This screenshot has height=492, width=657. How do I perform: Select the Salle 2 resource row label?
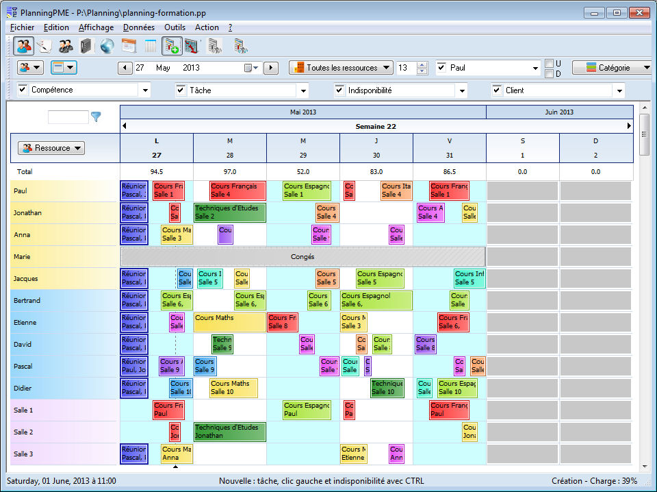[x=63, y=432]
